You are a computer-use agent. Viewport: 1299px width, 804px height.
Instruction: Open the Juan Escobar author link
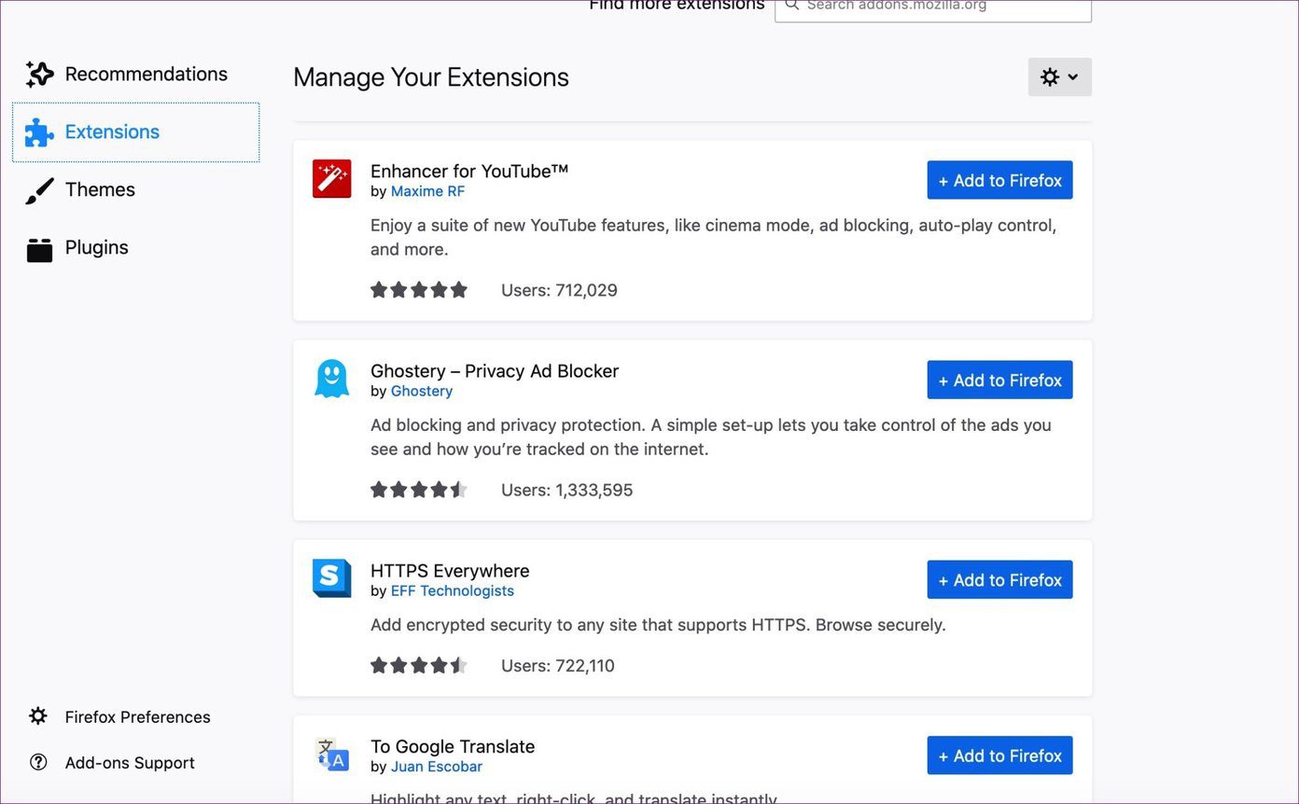point(437,767)
